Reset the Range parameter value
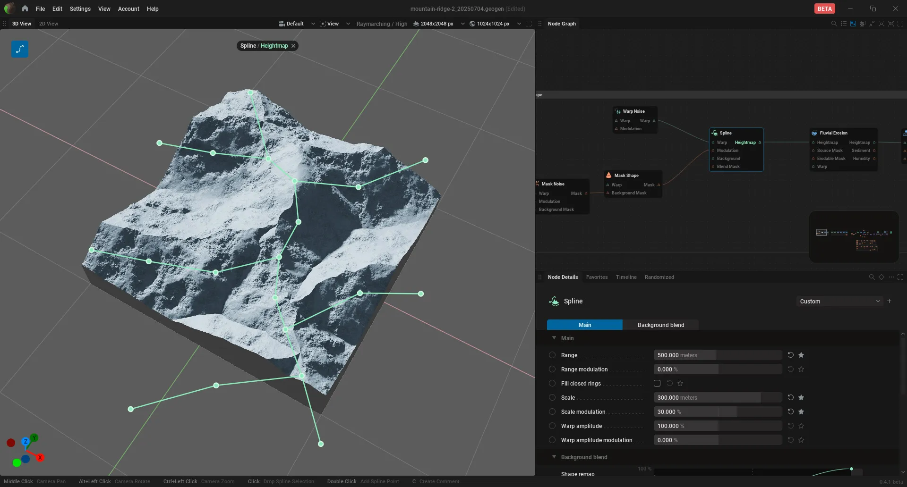Viewport: 907px width, 487px height. point(790,355)
